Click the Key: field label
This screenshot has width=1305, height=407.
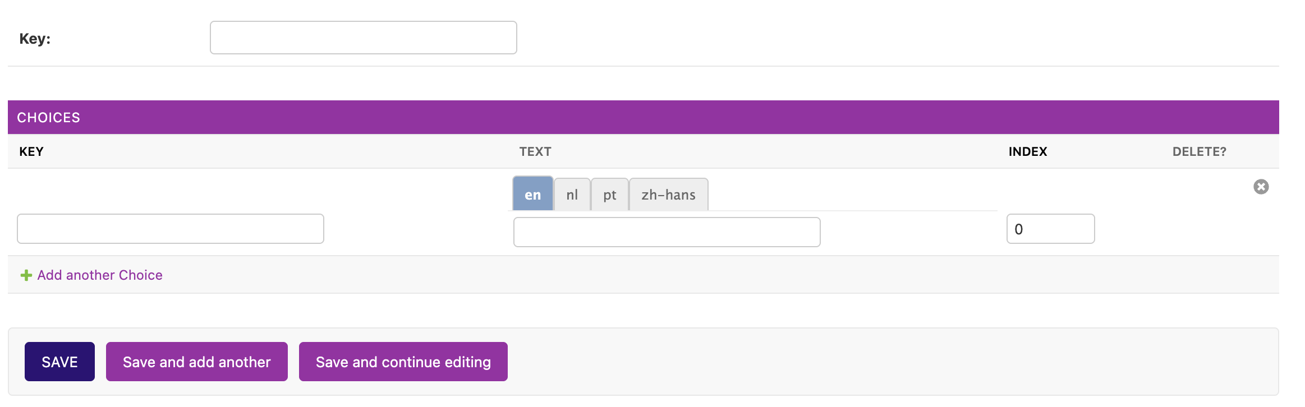coord(35,39)
